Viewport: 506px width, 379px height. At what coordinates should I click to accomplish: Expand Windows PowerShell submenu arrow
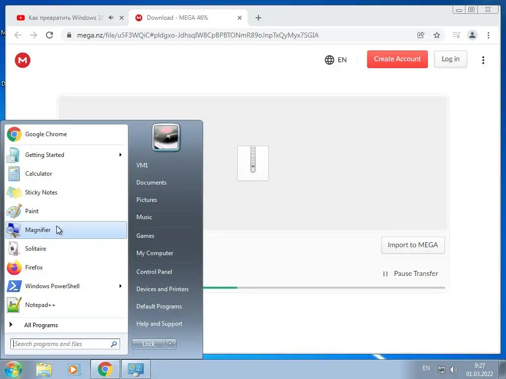point(121,286)
